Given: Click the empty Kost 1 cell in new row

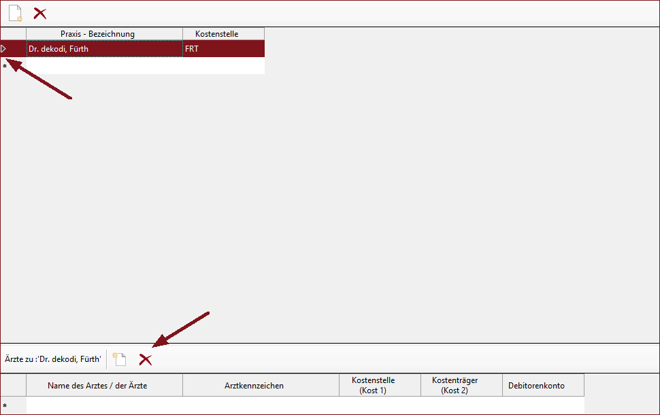Looking at the screenshot, I should click(380, 405).
